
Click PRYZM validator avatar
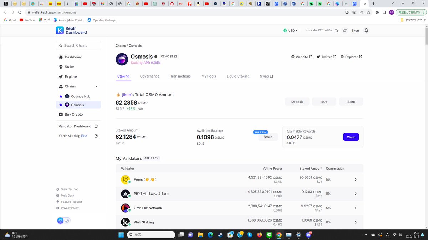click(125, 194)
